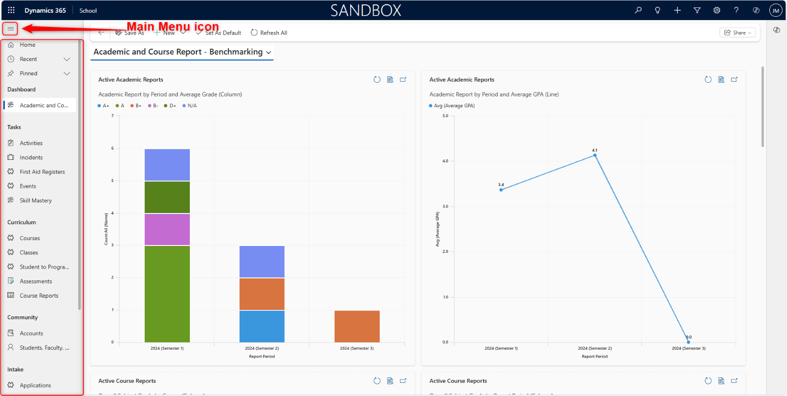Open Courses in the sidebar
The width and height of the screenshot is (787, 396).
30,238
